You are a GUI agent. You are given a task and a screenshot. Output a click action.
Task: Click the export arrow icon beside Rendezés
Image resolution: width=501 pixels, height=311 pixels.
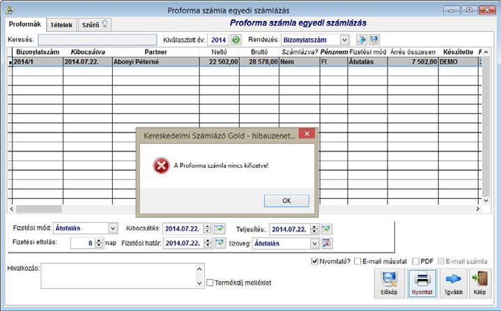[x=362, y=40]
